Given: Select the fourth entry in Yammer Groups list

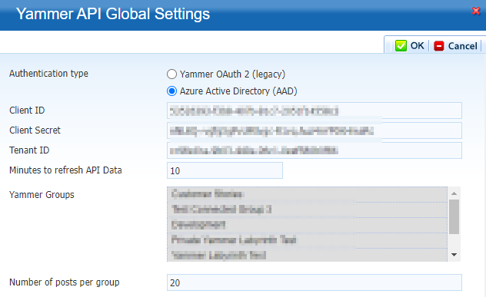Looking at the screenshot, I should pos(307,240).
